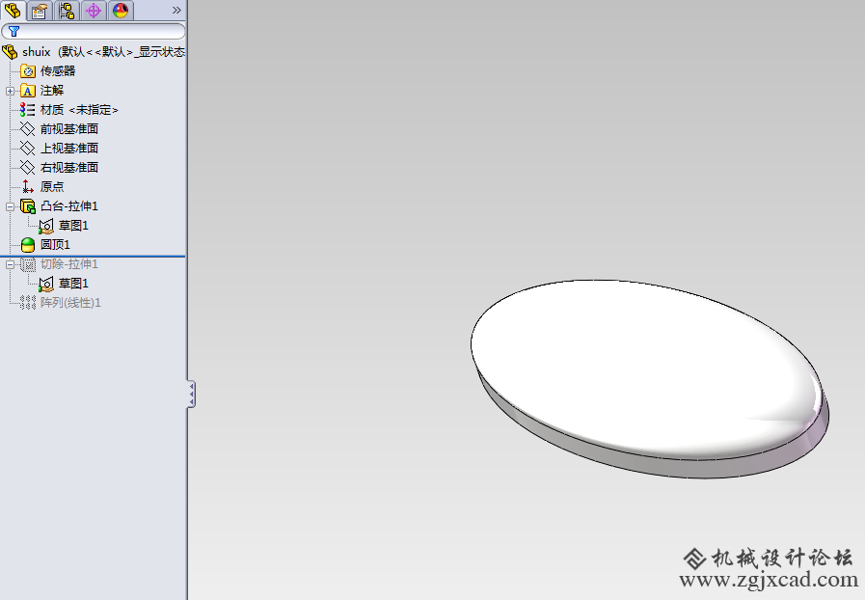Screen dimensions: 865x600
Task: Click the 切除-拉伸1 cut extrude icon
Action: [28, 264]
